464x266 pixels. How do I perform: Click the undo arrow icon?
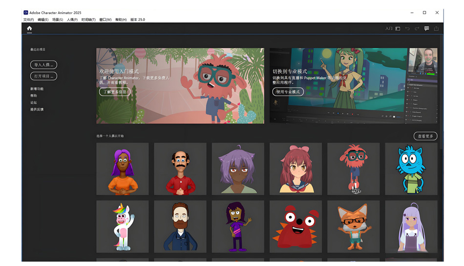coord(407,29)
